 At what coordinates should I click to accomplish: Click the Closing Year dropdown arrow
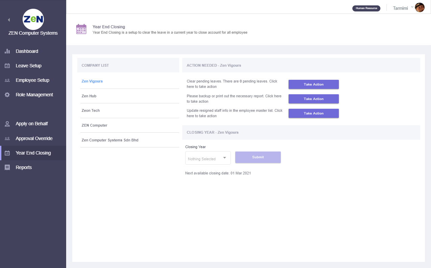tap(224, 158)
